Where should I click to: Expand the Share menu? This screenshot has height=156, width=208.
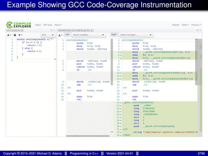coord(176,25)
